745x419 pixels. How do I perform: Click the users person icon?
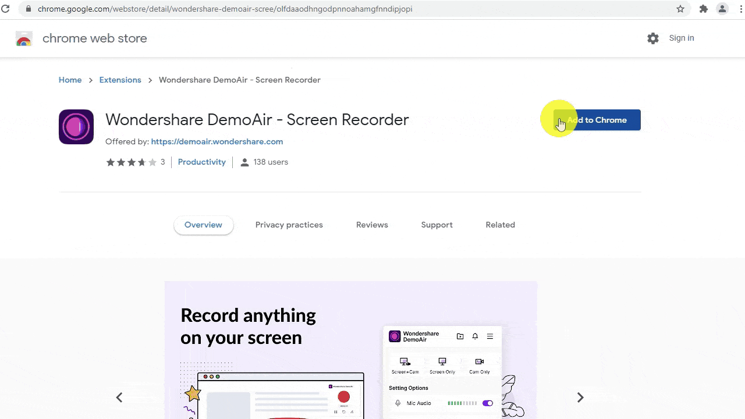click(x=244, y=162)
